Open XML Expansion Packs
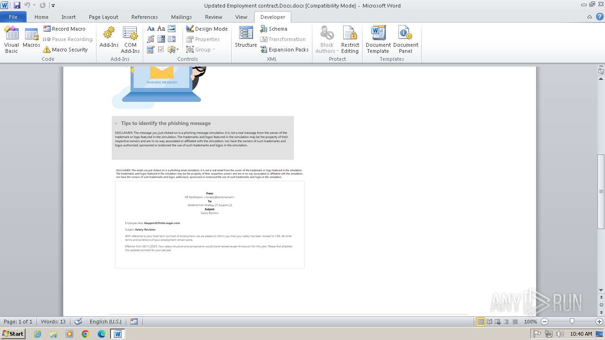Screen dimensions: 605x340 284,50
